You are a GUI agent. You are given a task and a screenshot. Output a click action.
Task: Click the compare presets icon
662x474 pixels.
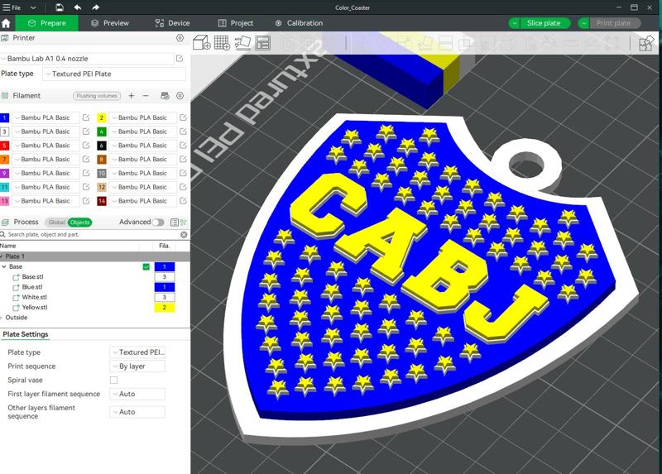coord(184,222)
